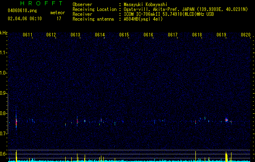Image resolution: width=255 pixels, height=162 pixels.
Task: Click the 0617 time marker
Action: (x=173, y=35)
